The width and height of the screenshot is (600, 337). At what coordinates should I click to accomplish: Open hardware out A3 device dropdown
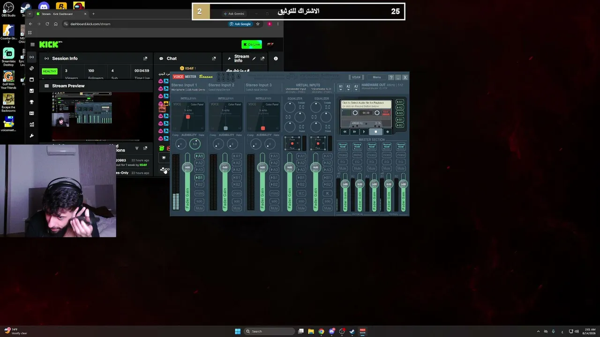click(356, 87)
